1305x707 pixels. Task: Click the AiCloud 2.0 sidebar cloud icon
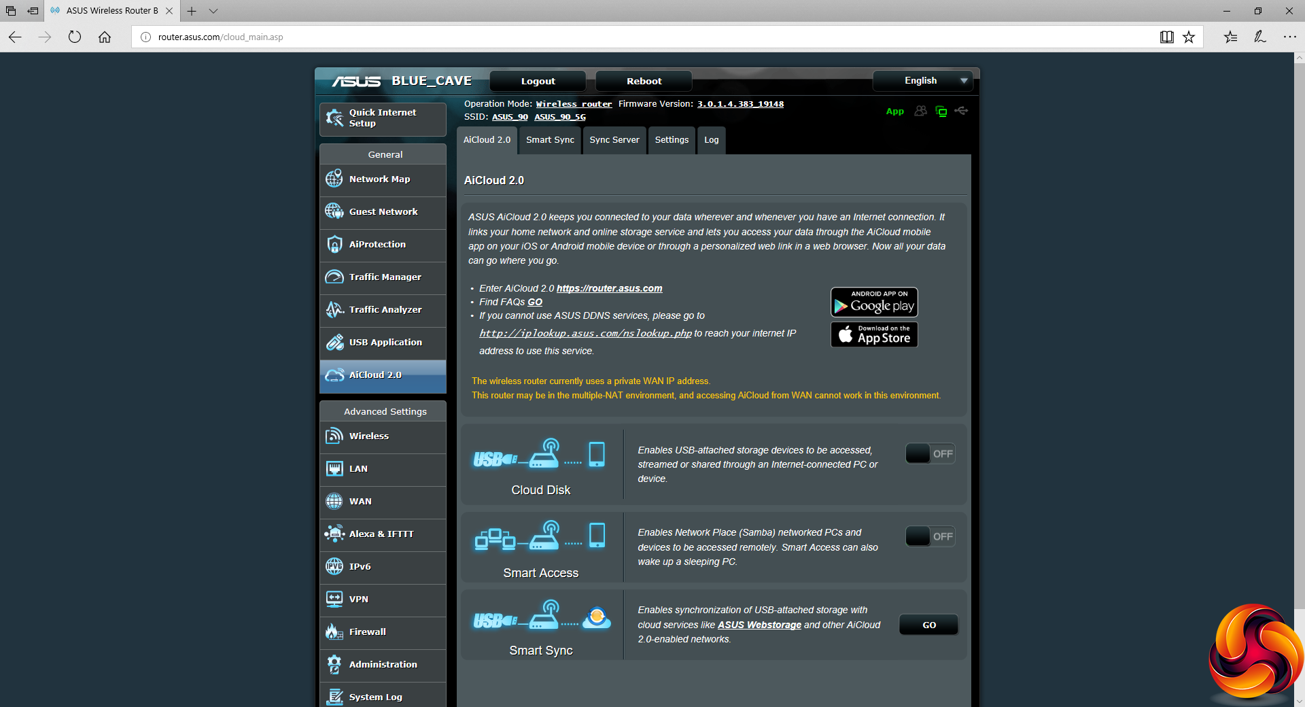[334, 375]
